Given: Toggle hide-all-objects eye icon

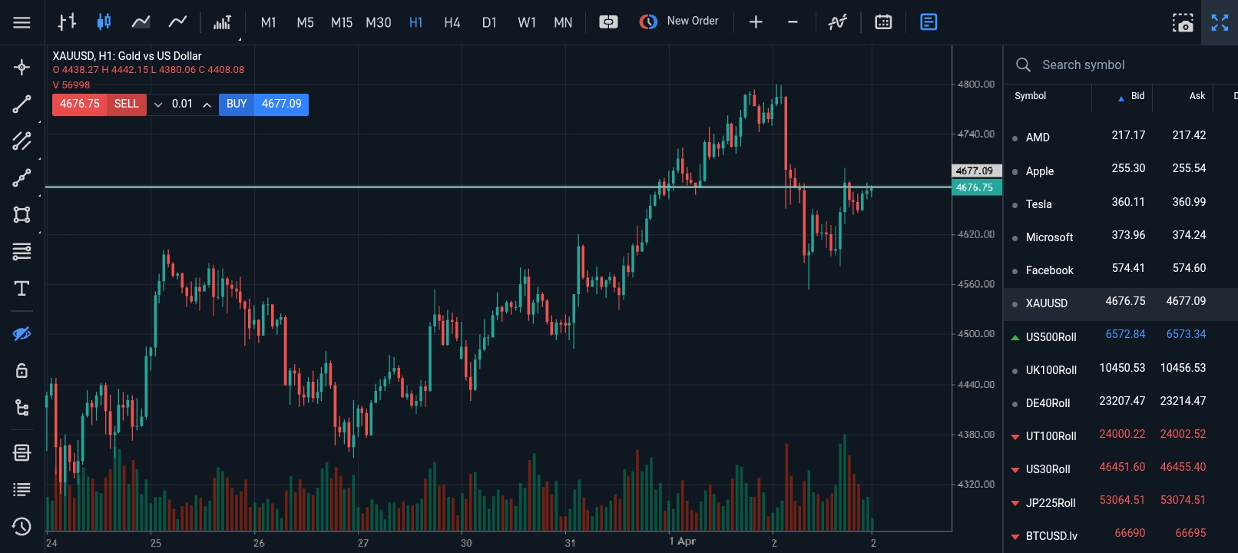Looking at the screenshot, I should [x=22, y=333].
